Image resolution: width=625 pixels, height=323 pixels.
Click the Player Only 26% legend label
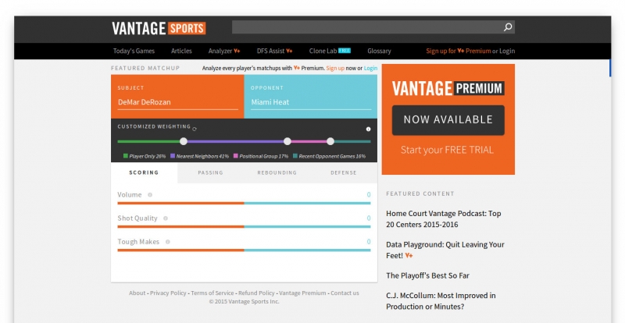click(148, 156)
